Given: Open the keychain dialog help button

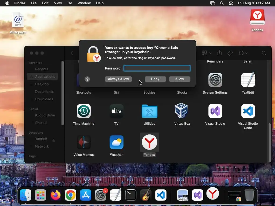Looking at the screenshot, I should click(87, 79).
